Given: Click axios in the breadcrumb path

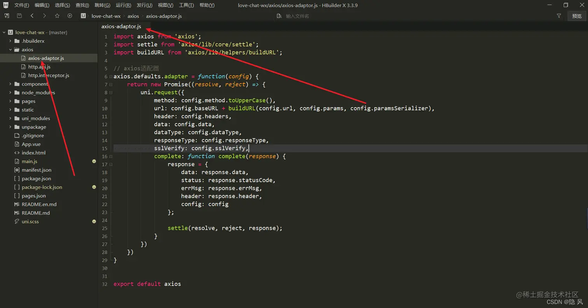Looking at the screenshot, I should (133, 16).
